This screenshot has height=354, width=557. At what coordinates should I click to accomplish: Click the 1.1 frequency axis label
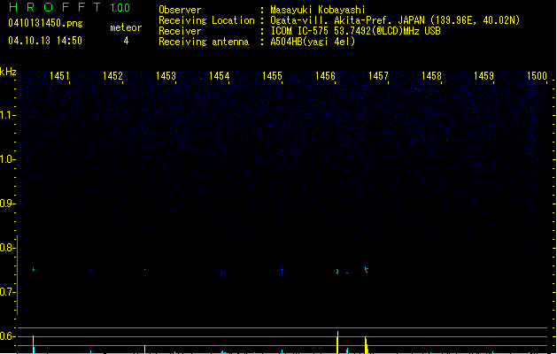pyautogui.click(x=7, y=115)
